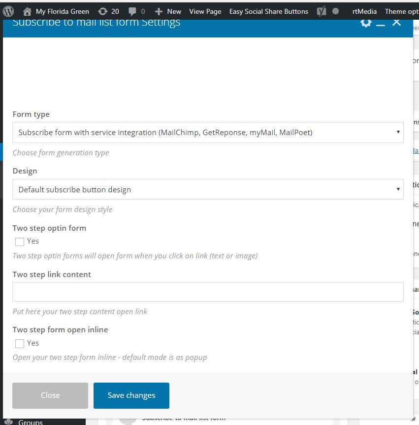This screenshot has height=425, width=419.
Task: Focus the Two step link content field
Action: click(x=208, y=292)
